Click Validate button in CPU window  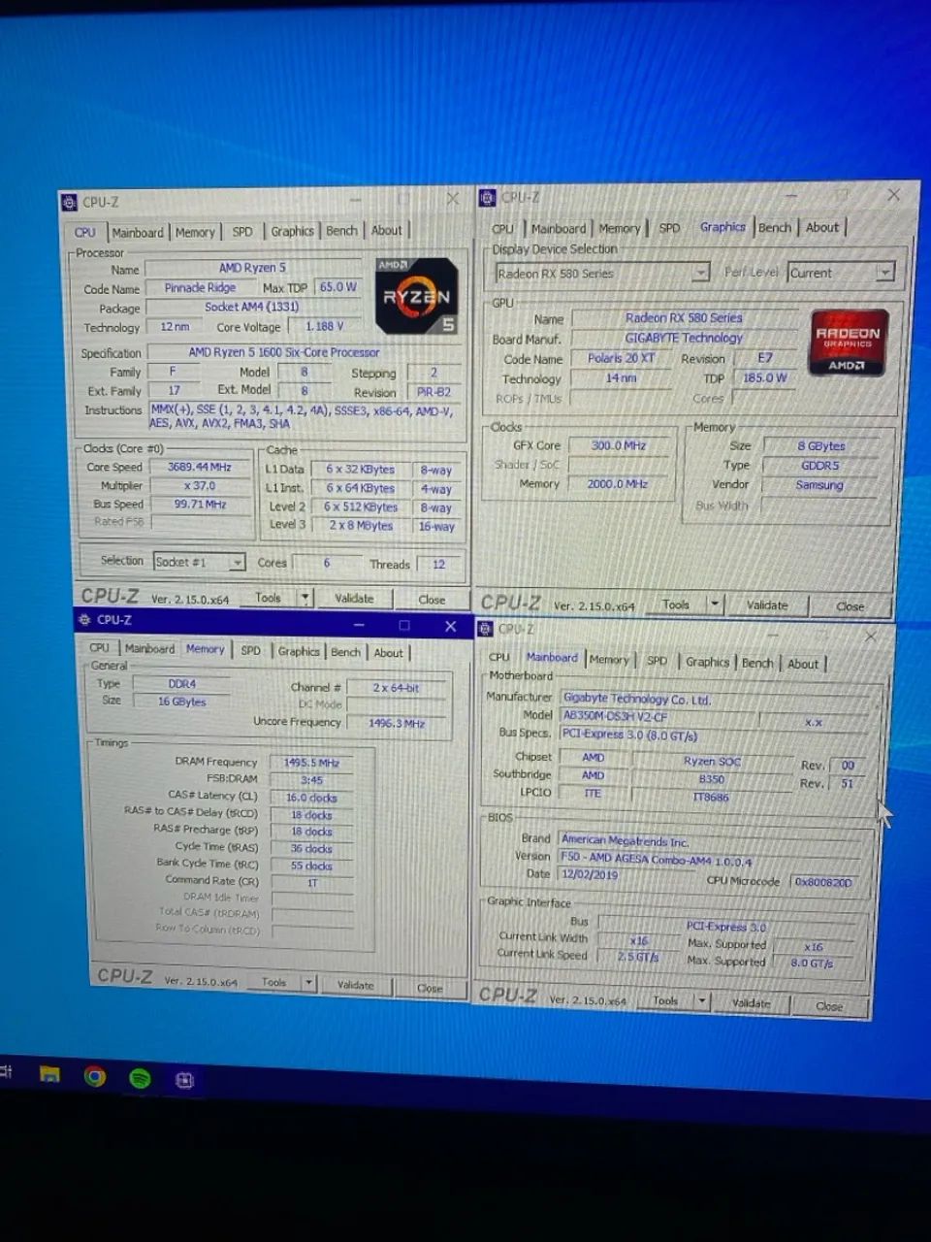[354, 599]
